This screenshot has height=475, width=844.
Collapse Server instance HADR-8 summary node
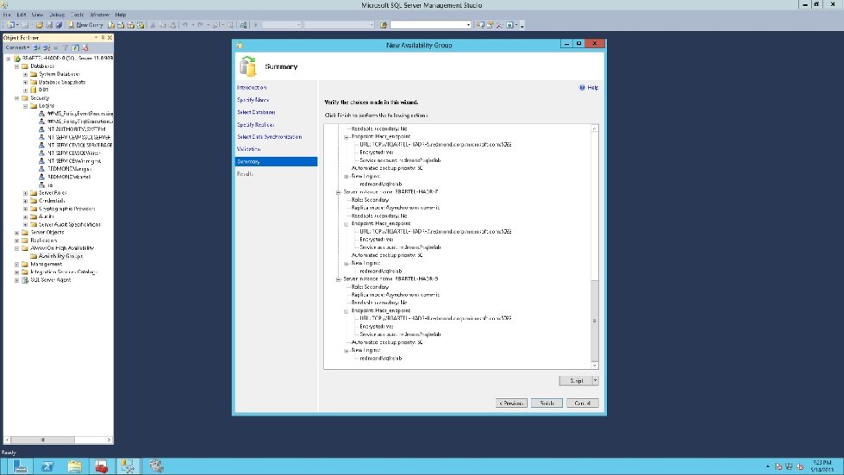(x=339, y=279)
